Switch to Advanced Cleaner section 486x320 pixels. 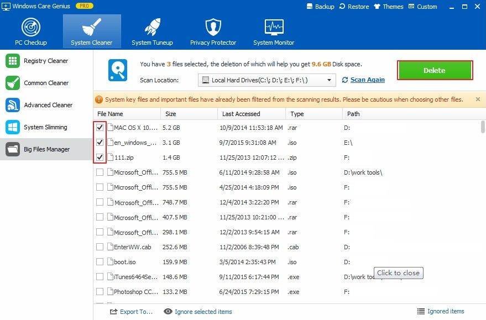tap(46, 105)
